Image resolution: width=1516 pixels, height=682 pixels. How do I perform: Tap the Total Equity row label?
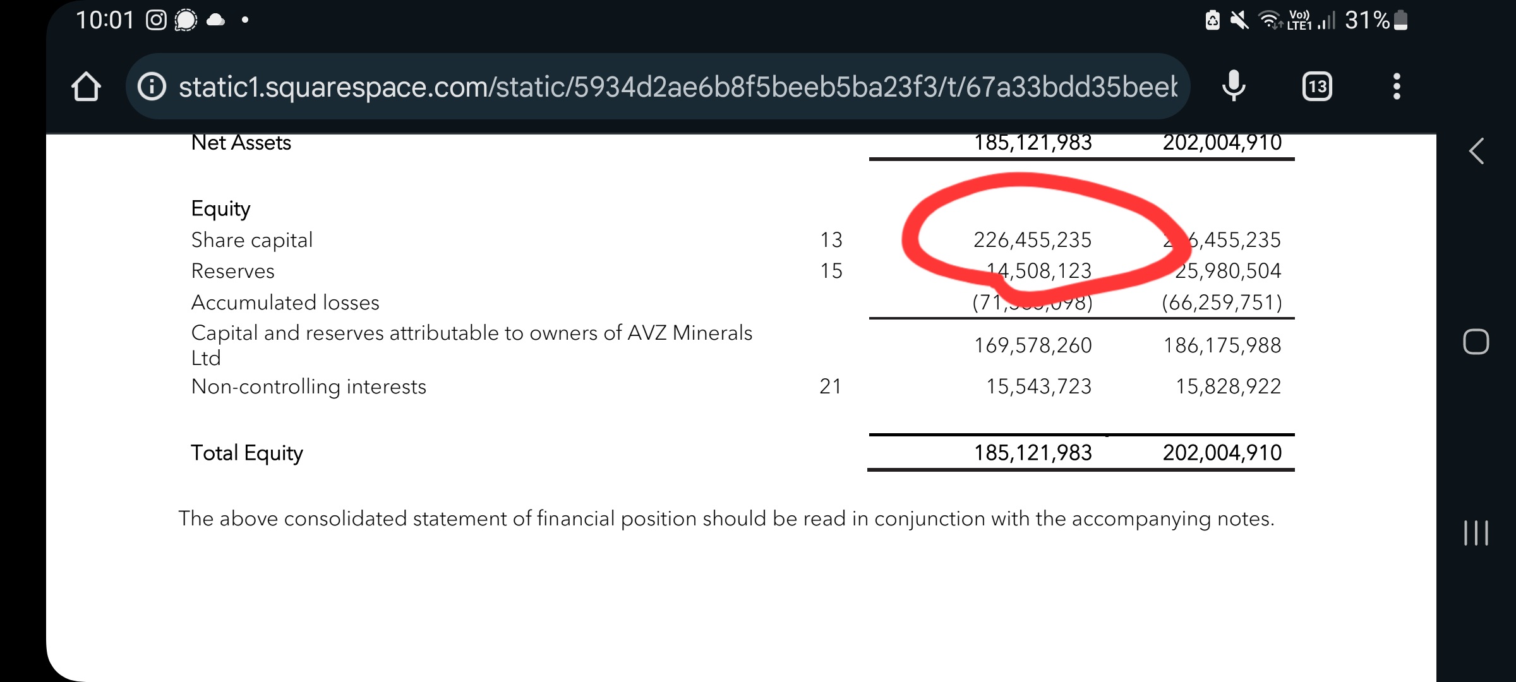(247, 453)
